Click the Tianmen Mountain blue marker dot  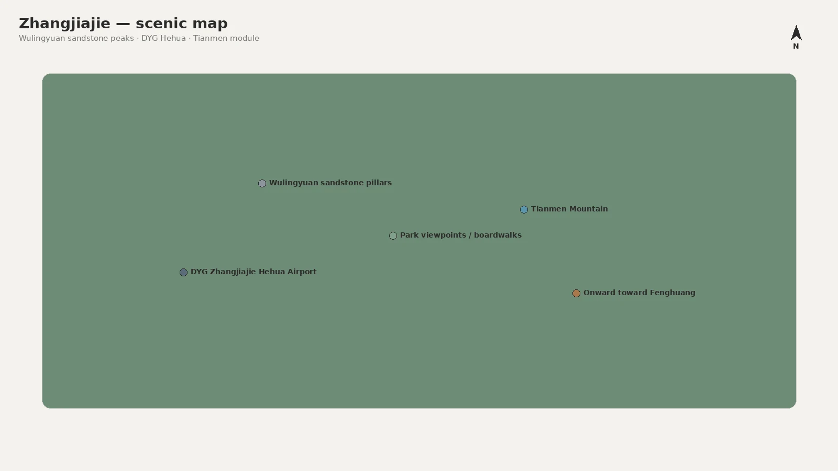point(524,209)
